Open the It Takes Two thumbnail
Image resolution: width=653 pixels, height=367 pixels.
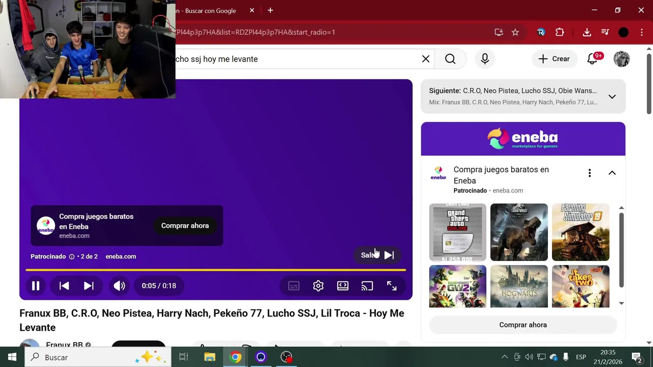[581, 286]
